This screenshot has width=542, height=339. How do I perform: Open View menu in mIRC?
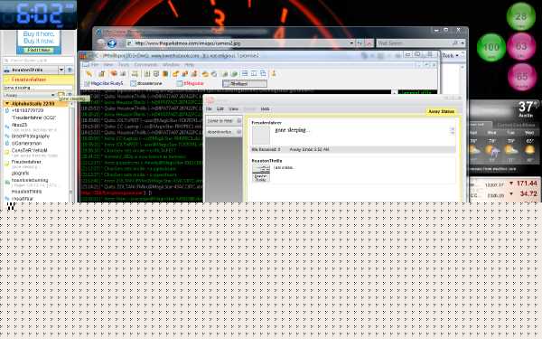coord(108,65)
